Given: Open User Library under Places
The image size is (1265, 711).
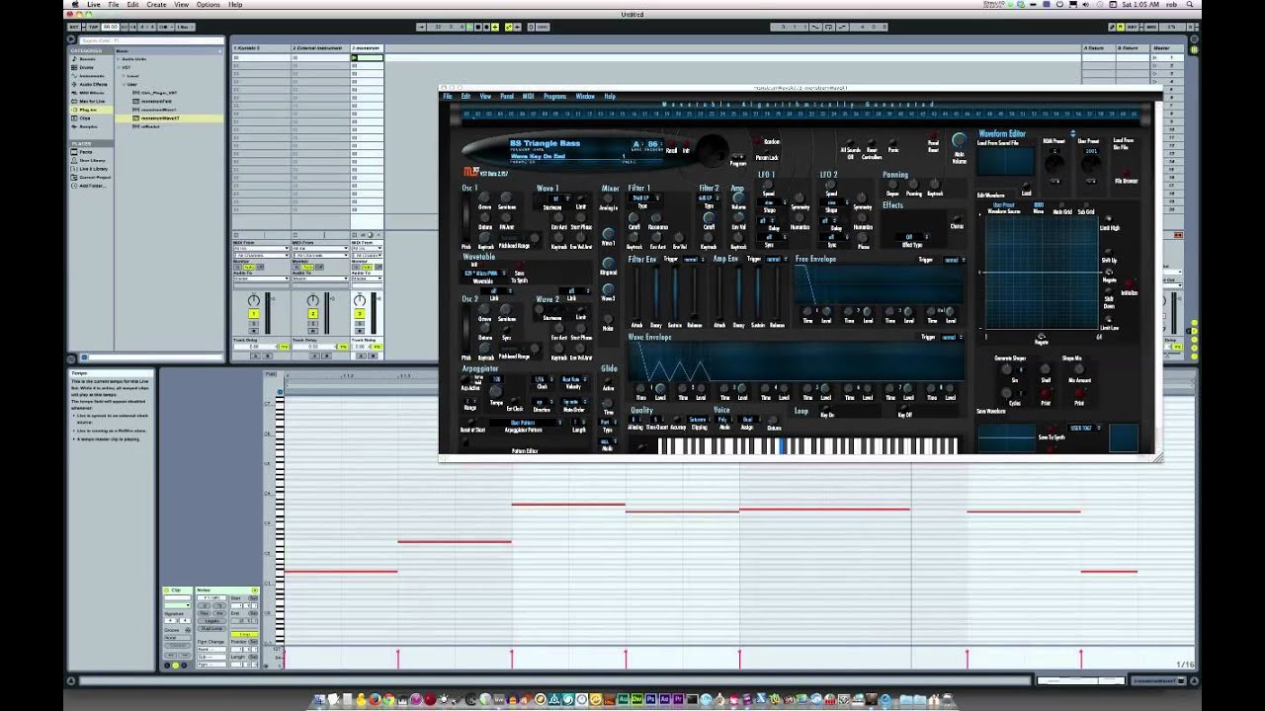Looking at the screenshot, I should (92, 160).
